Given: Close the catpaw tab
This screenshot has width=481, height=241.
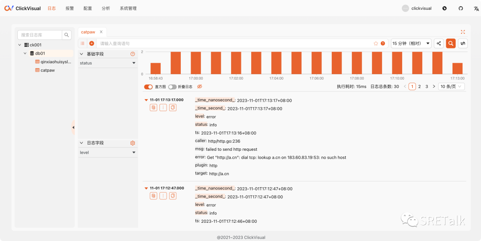Looking at the screenshot, I should [101, 32].
